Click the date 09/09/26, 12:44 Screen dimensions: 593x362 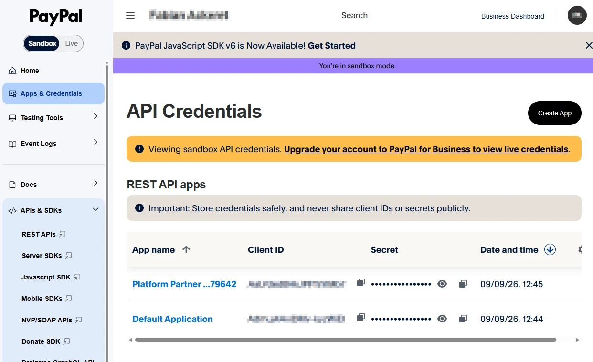click(511, 319)
